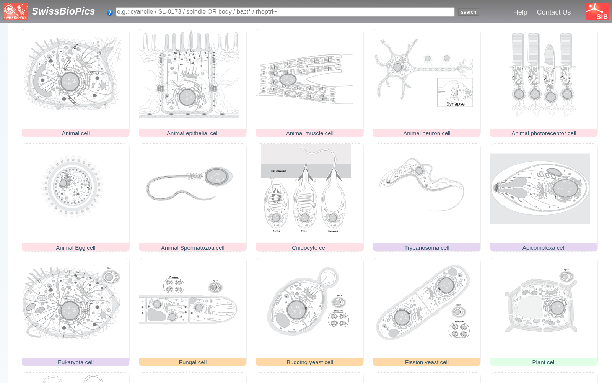The height and width of the screenshot is (383, 612).
Task: Click the 'Fission yeast cell' label
Action: click(x=427, y=362)
